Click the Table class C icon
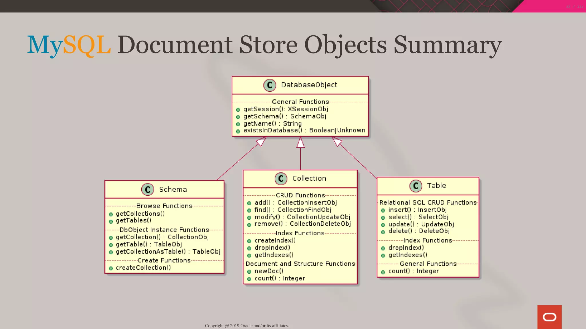586x329 pixels. (416, 186)
